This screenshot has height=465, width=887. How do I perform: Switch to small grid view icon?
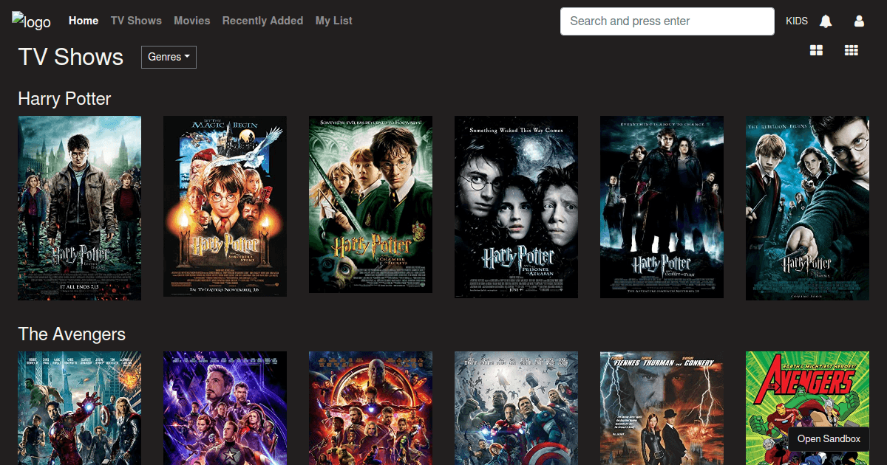851,50
